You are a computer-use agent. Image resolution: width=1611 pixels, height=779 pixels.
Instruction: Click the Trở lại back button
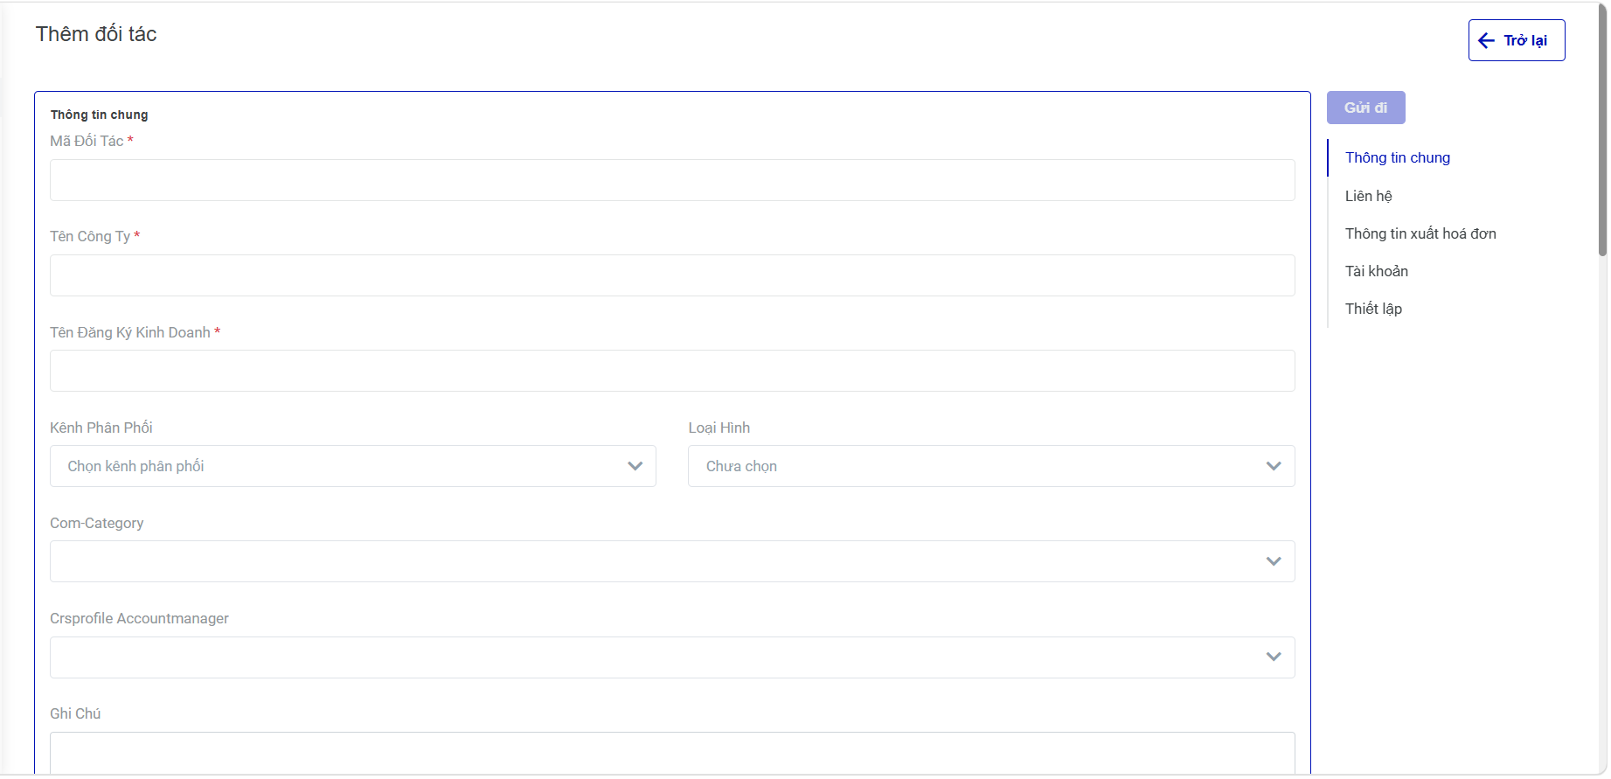click(1517, 40)
